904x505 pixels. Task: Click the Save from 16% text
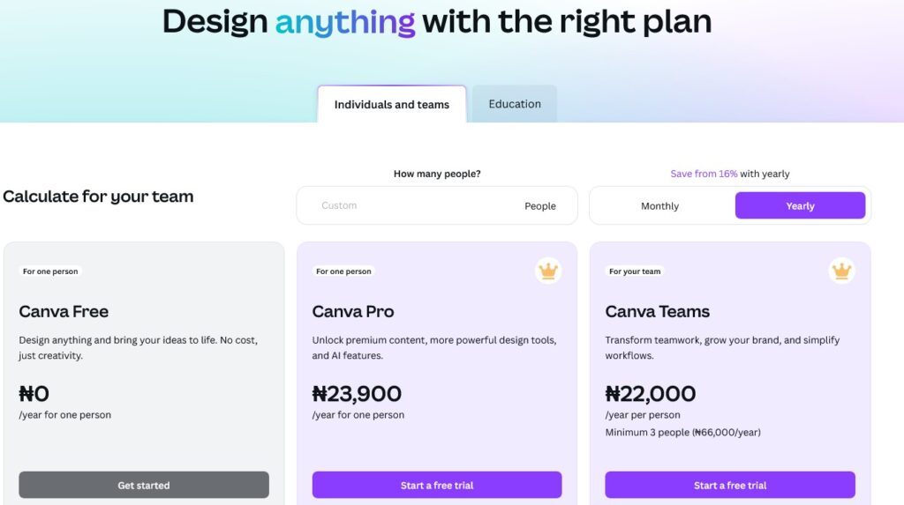704,174
